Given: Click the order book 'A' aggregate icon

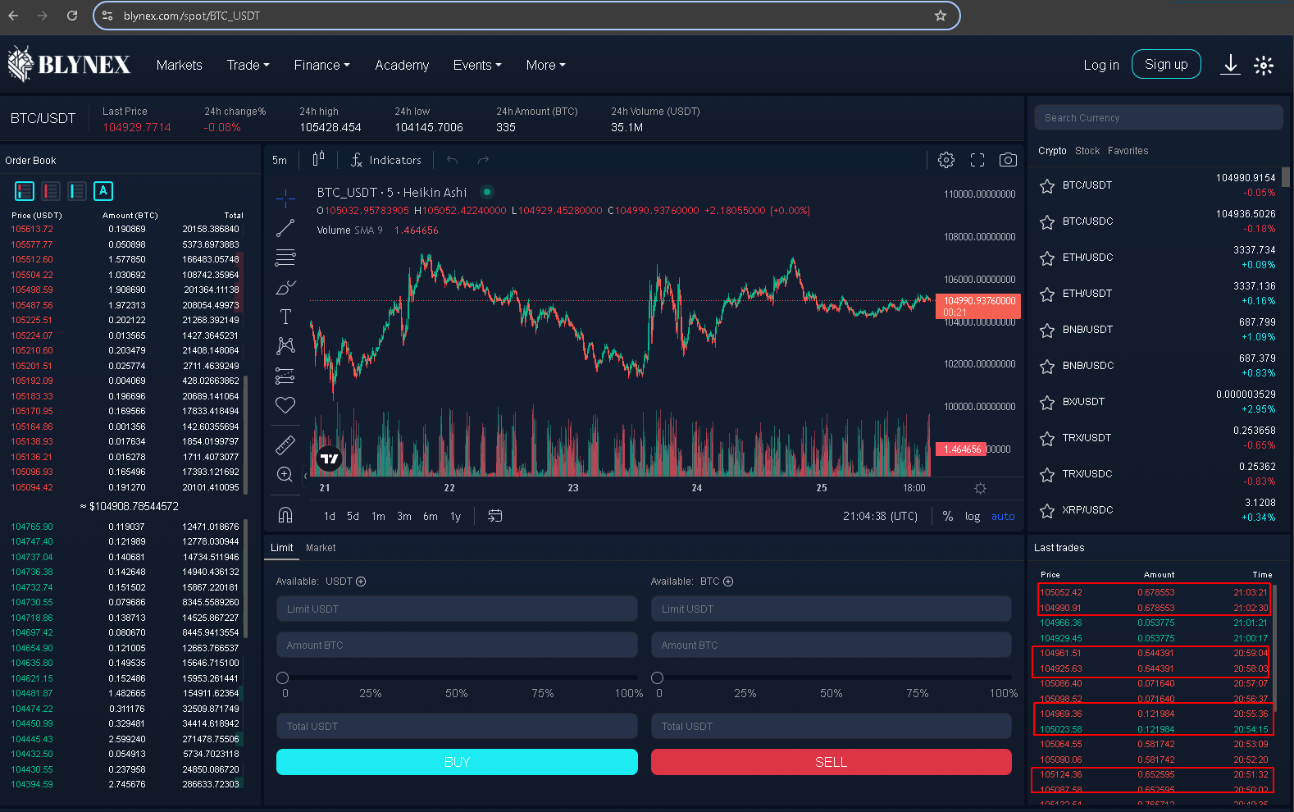Looking at the screenshot, I should (103, 191).
